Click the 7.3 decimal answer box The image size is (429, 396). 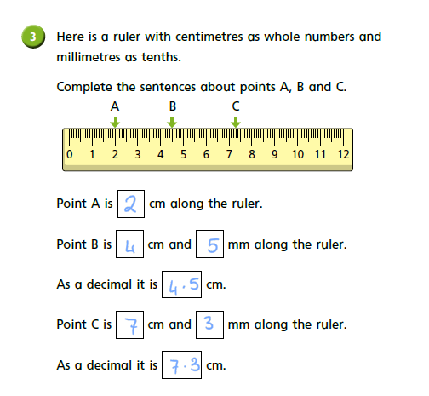(181, 364)
